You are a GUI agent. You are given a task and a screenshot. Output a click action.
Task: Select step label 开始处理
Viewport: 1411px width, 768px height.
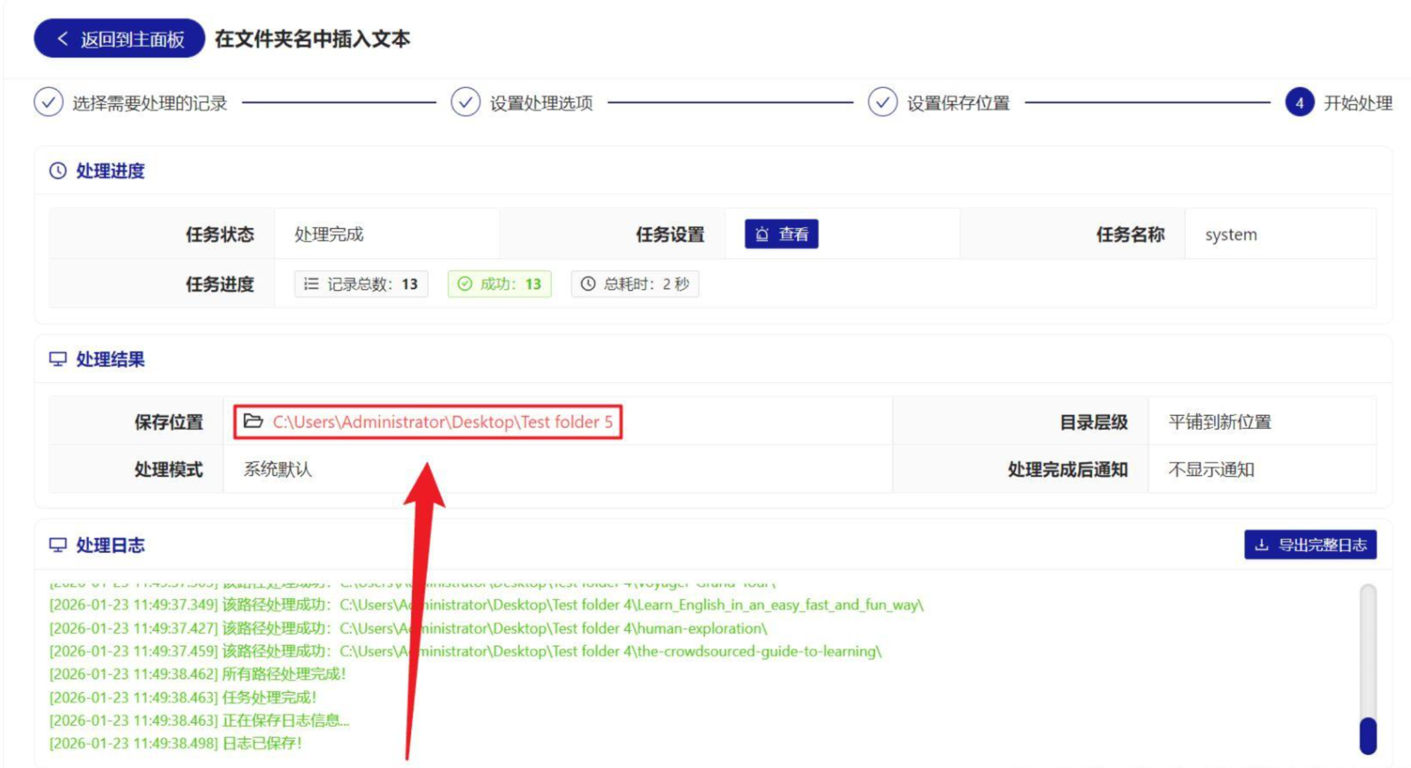[x=1357, y=103]
